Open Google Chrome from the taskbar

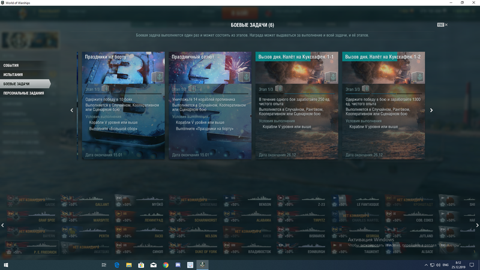point(166,264)
